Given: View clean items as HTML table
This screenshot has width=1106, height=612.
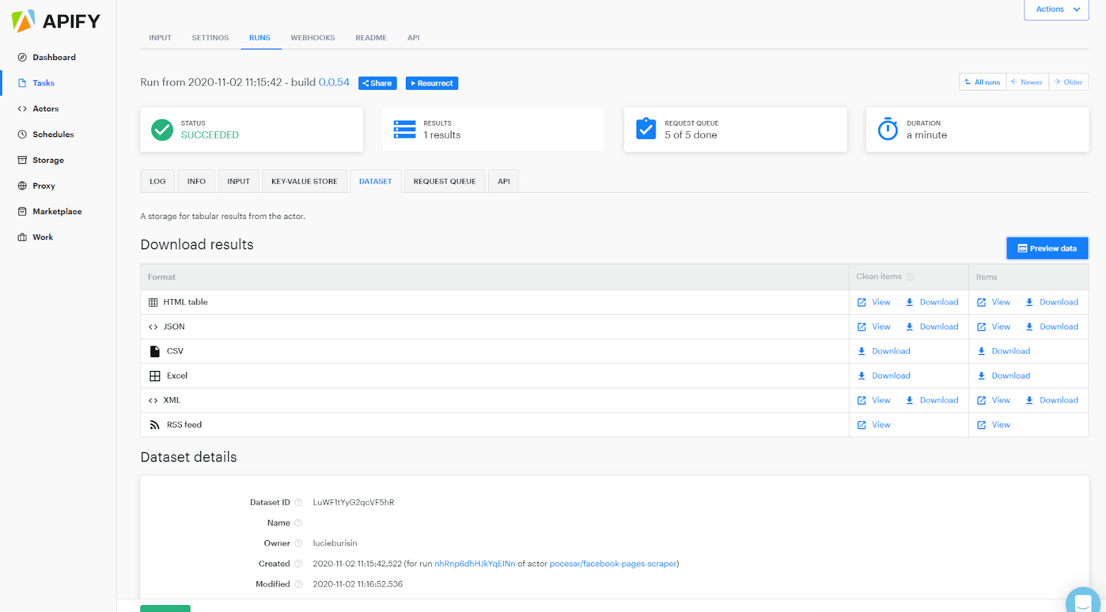Looking at the screenshot, I should tap(874, 303).
